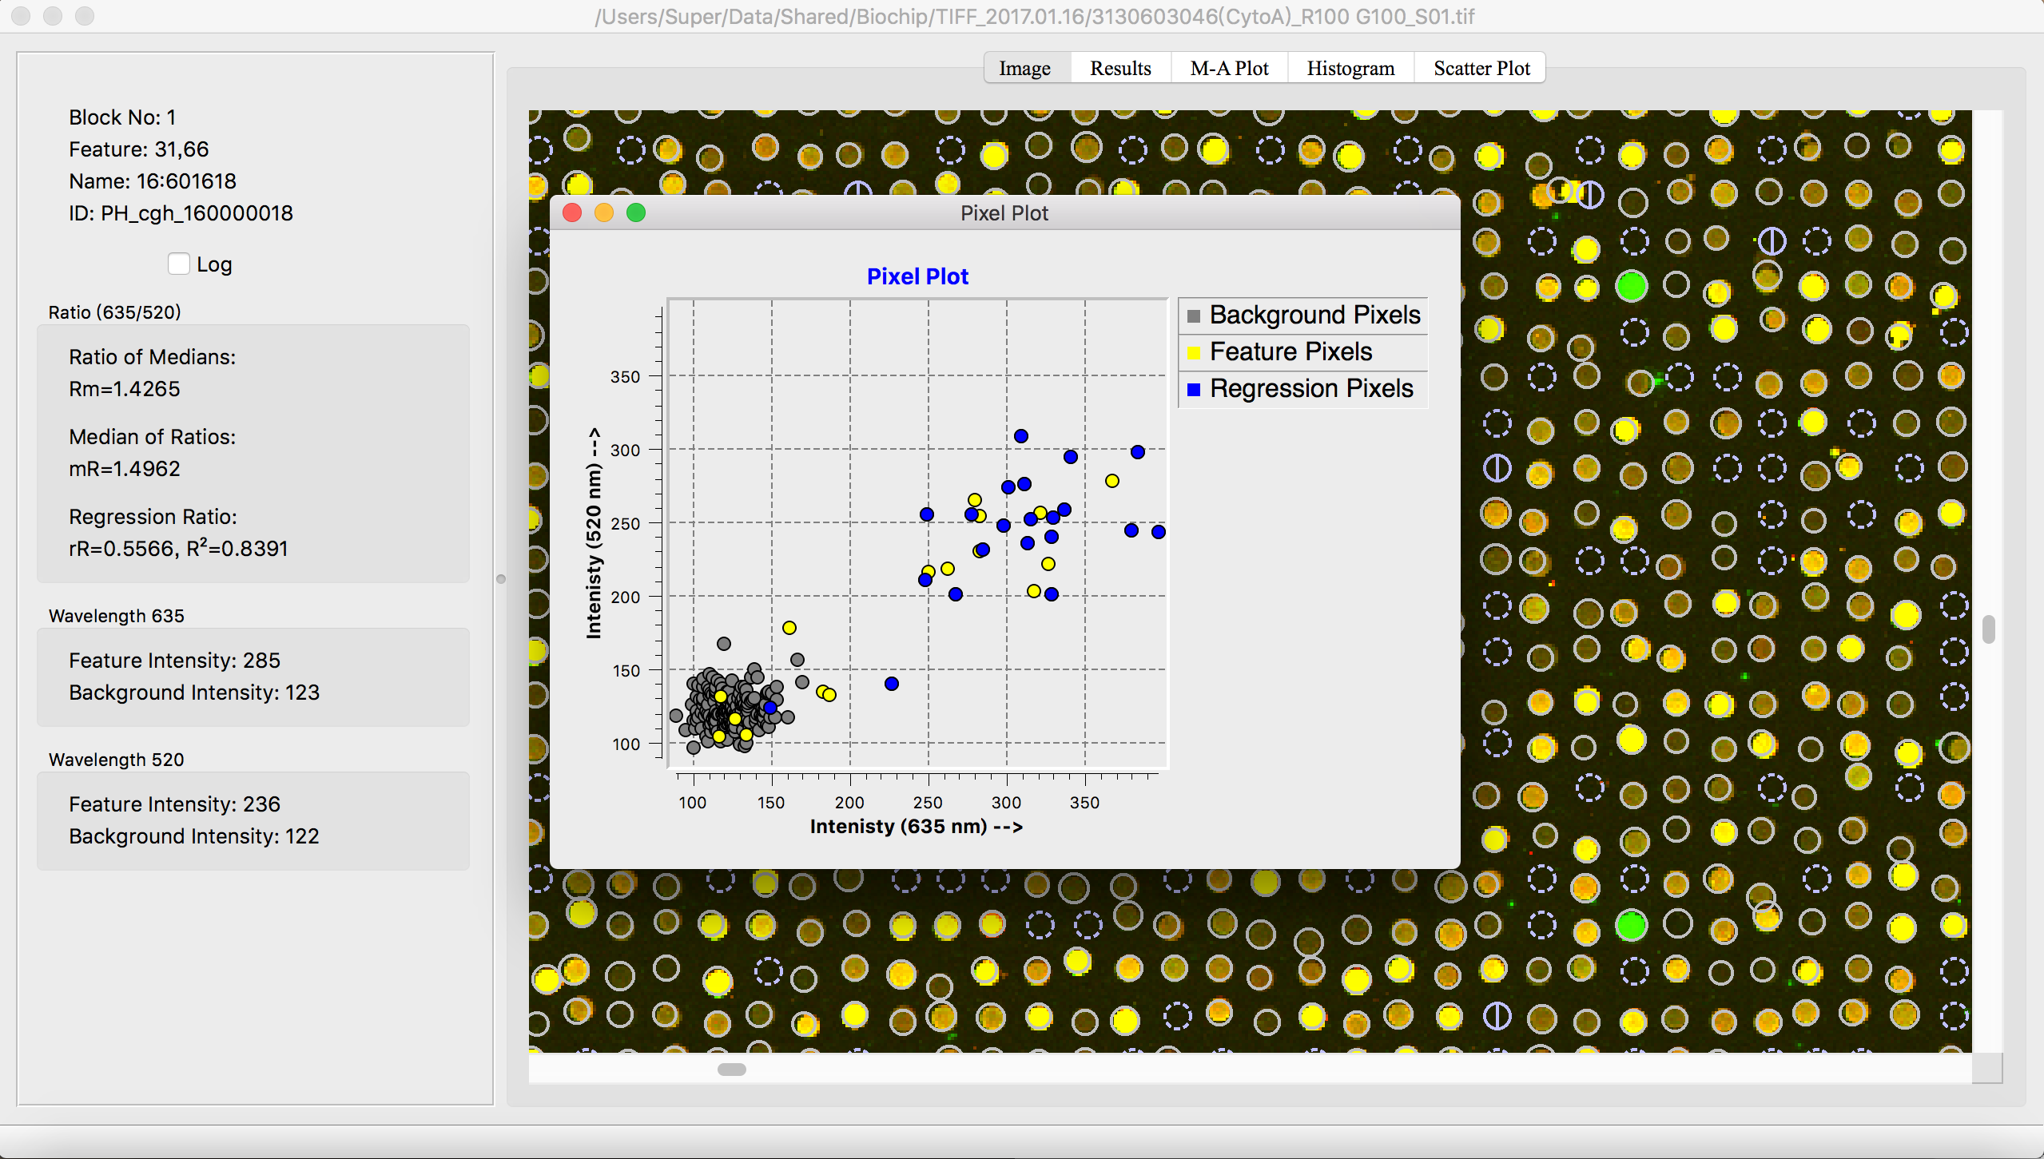The height and width of the screenshot is (1159, 2044).
Task: Open the M-A Plot tab
Action: tap(1229, 69)
